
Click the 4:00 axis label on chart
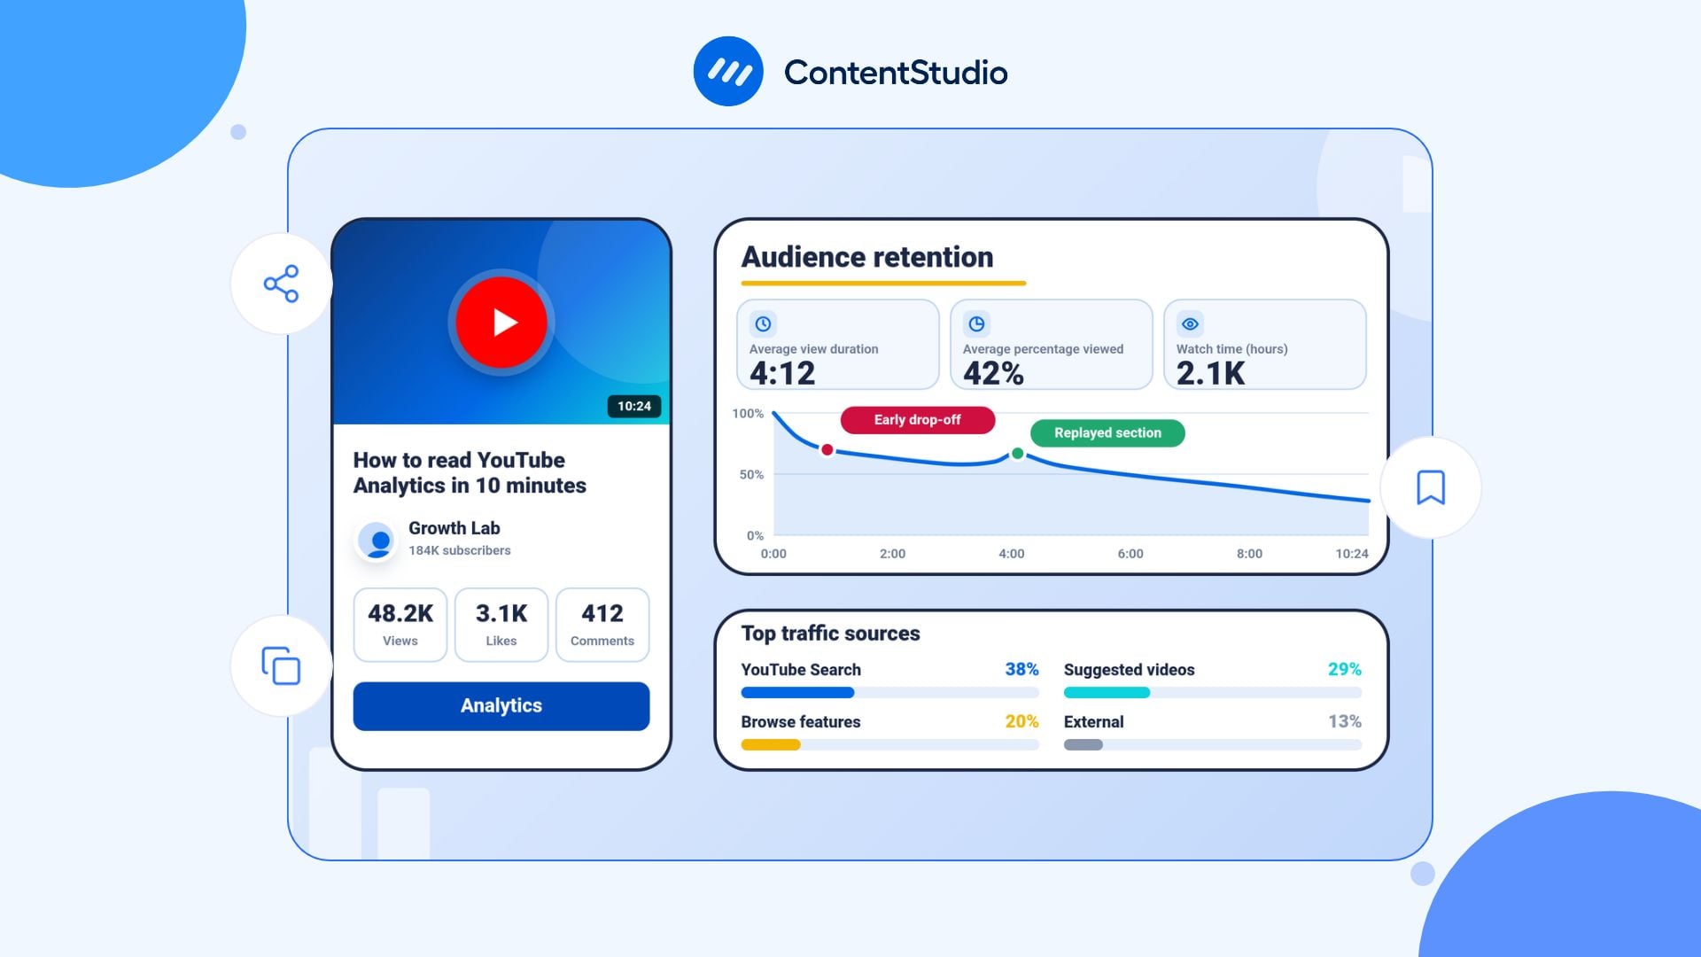click(1012, 554)
